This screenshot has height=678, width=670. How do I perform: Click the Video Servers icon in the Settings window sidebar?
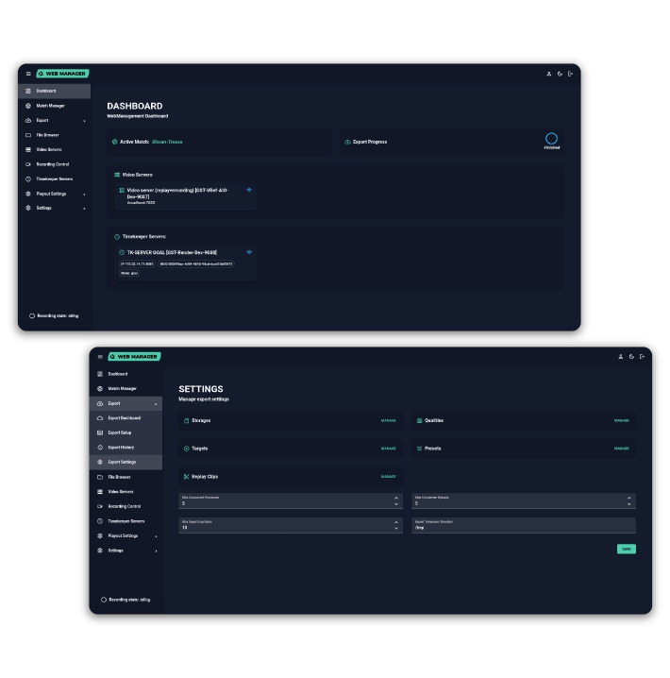click(100, 492)
